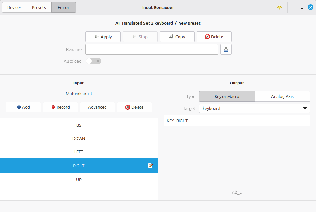This screenshot has height=212, width=316.
Task: Click the Rename text field
Action: [152, 49]
